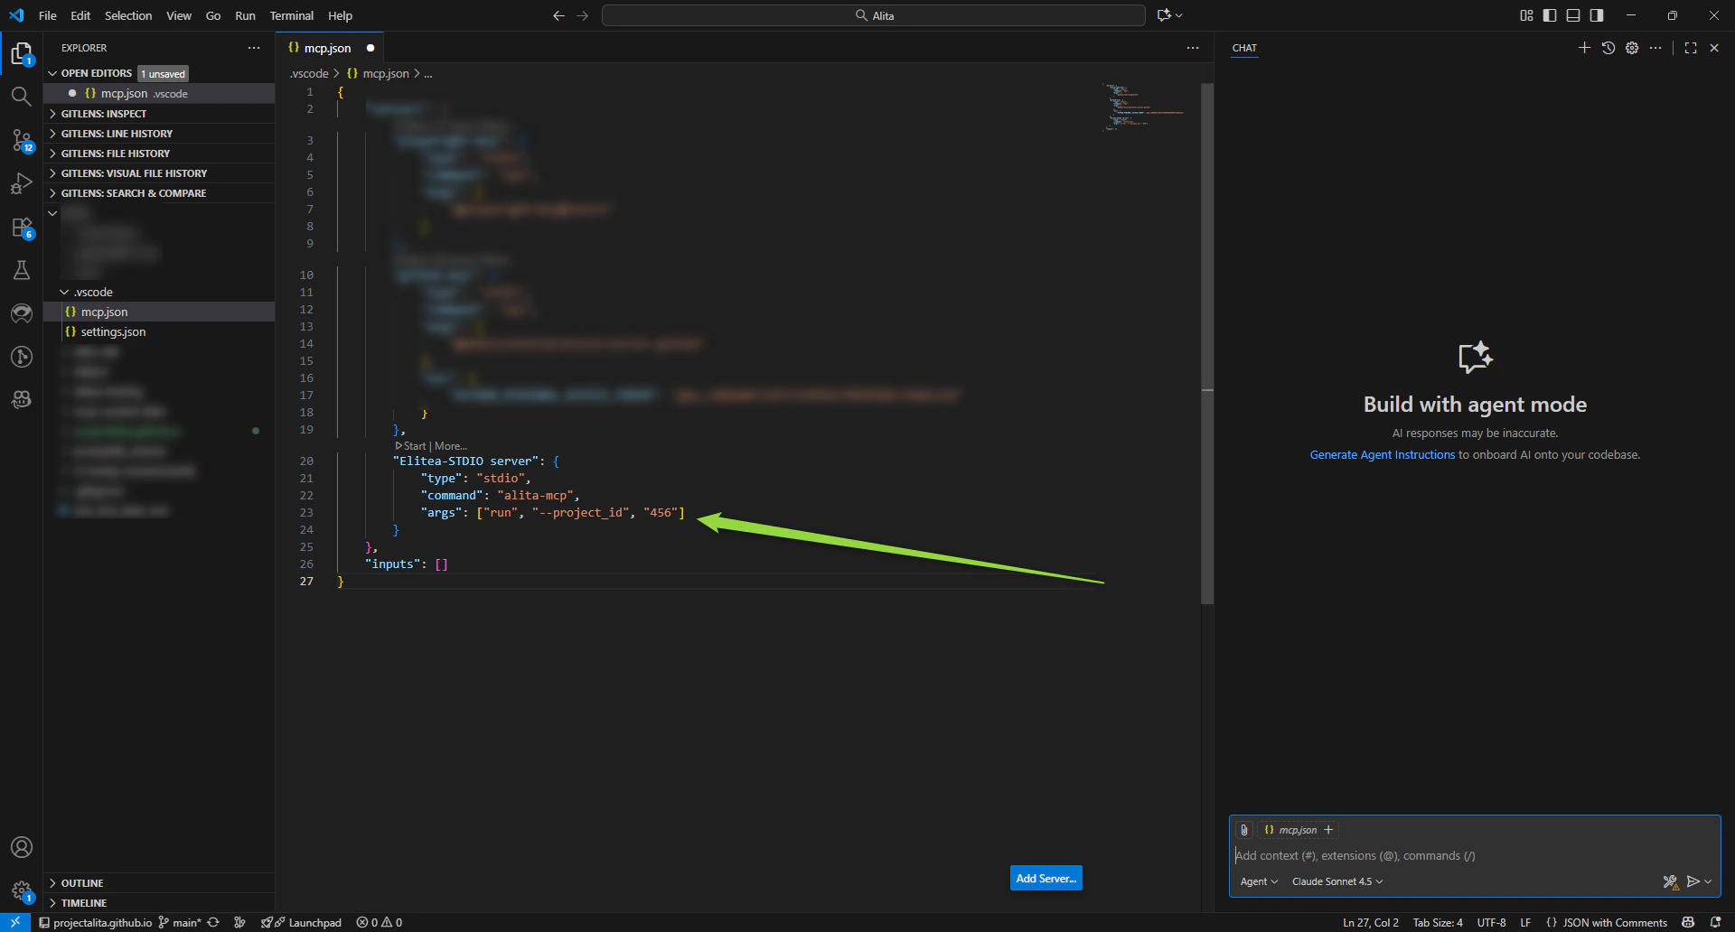Start a new chat with the plus icon

tap(1584, 48)
